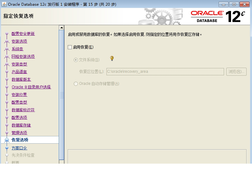Jump to 产品语言 step
Screen dimensions: 252x170
click(19, 72)
